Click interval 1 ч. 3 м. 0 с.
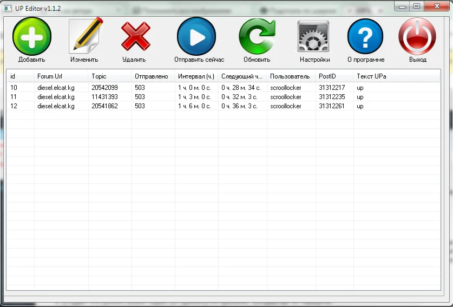The image size is (453, 307). pos(194,97)
